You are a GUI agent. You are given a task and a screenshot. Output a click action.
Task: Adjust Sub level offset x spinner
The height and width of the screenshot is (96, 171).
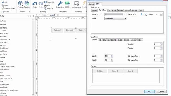[161, 56]
